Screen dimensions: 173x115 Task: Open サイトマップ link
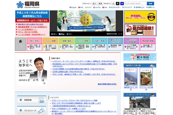[x=127, y=7]
